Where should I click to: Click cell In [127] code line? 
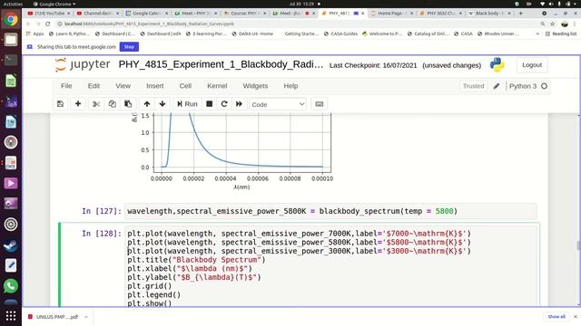pos(330,211)
